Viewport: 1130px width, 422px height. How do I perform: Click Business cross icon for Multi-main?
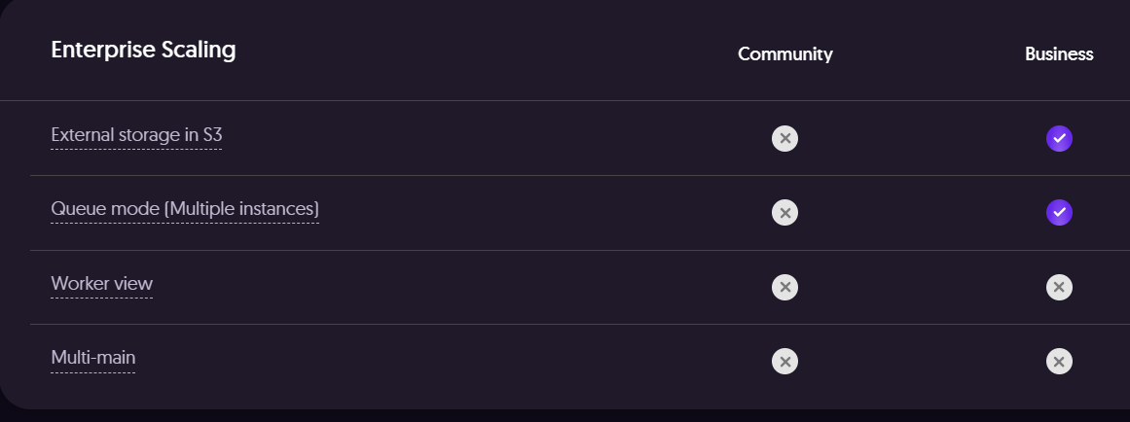1059,361
